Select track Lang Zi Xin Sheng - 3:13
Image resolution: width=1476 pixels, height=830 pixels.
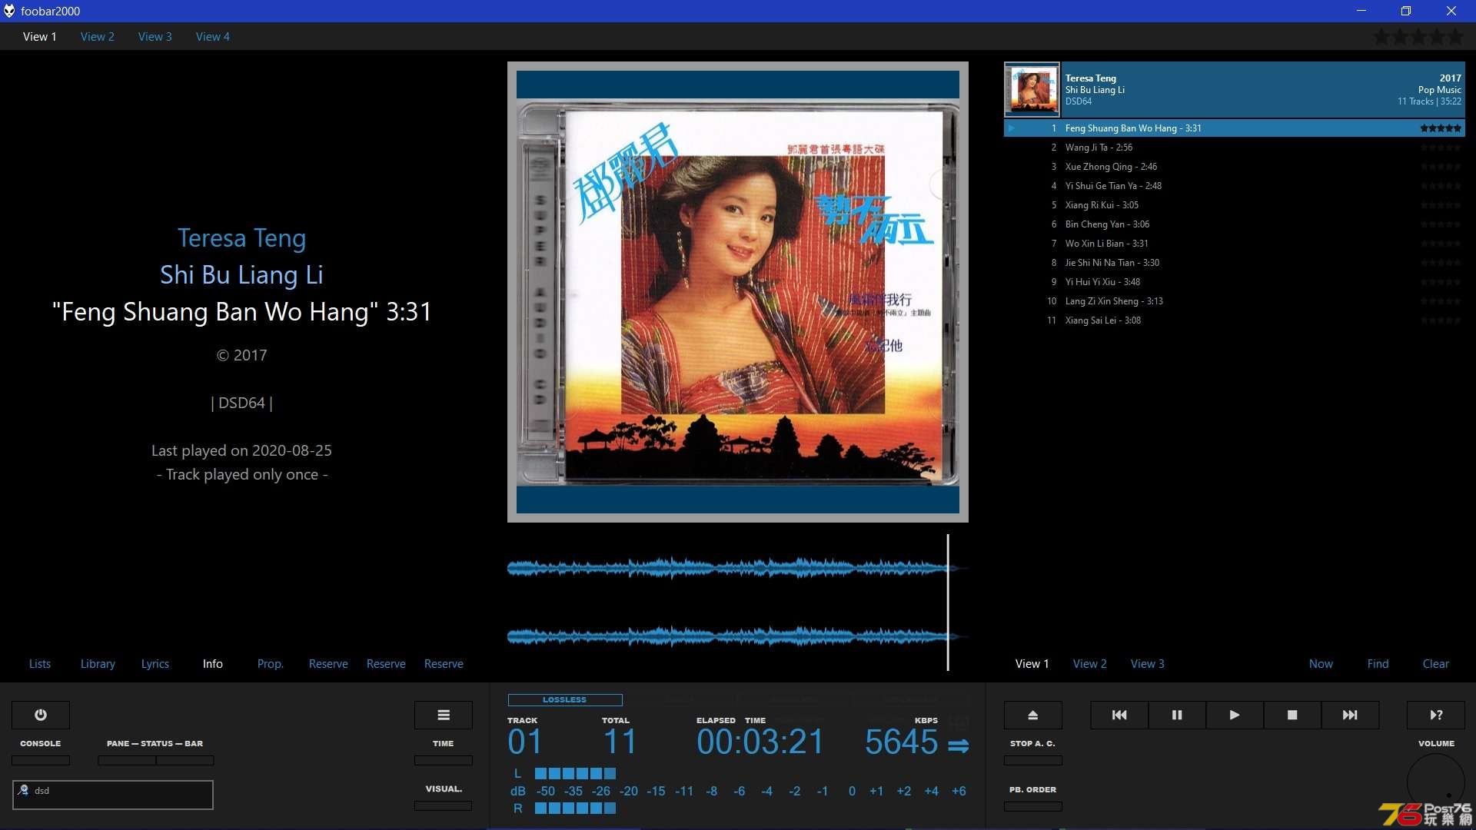[1235, 301]
